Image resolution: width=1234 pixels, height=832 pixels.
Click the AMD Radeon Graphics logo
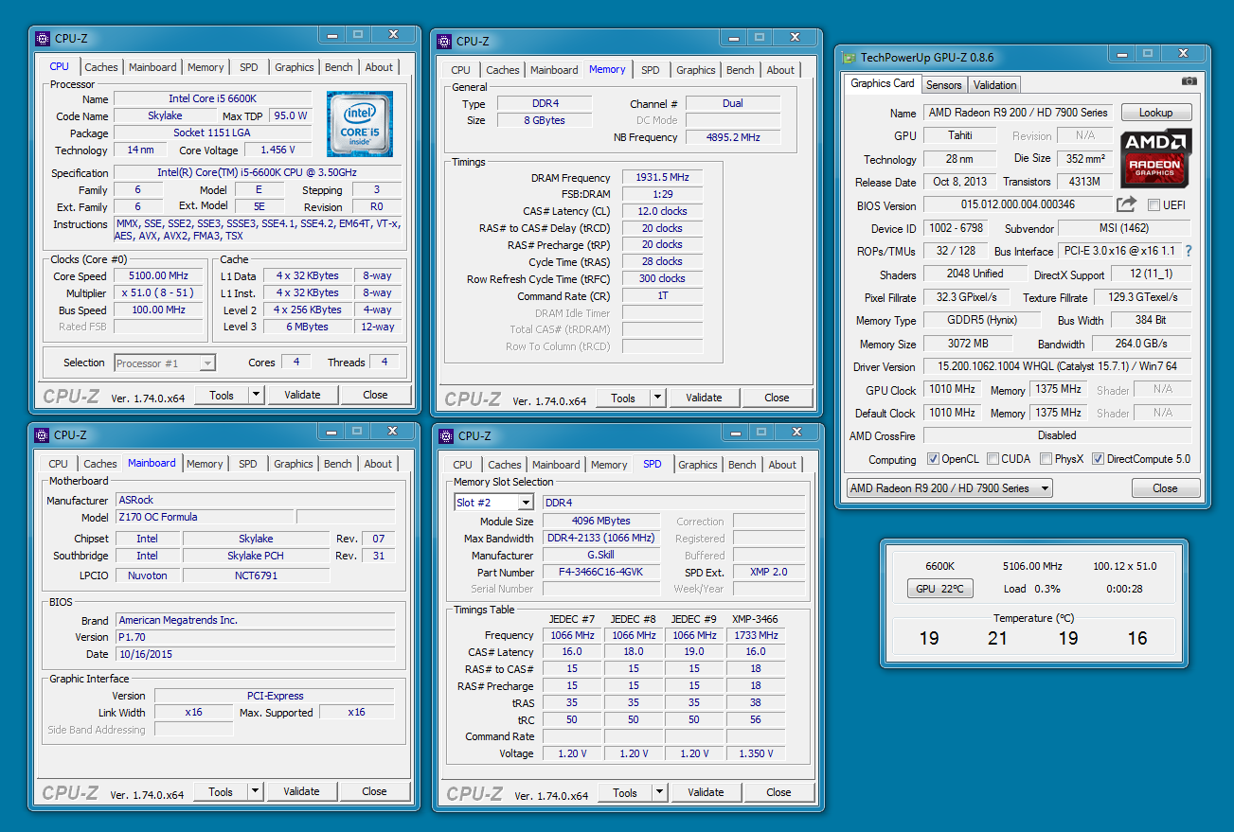click(x=1155, y=159)
